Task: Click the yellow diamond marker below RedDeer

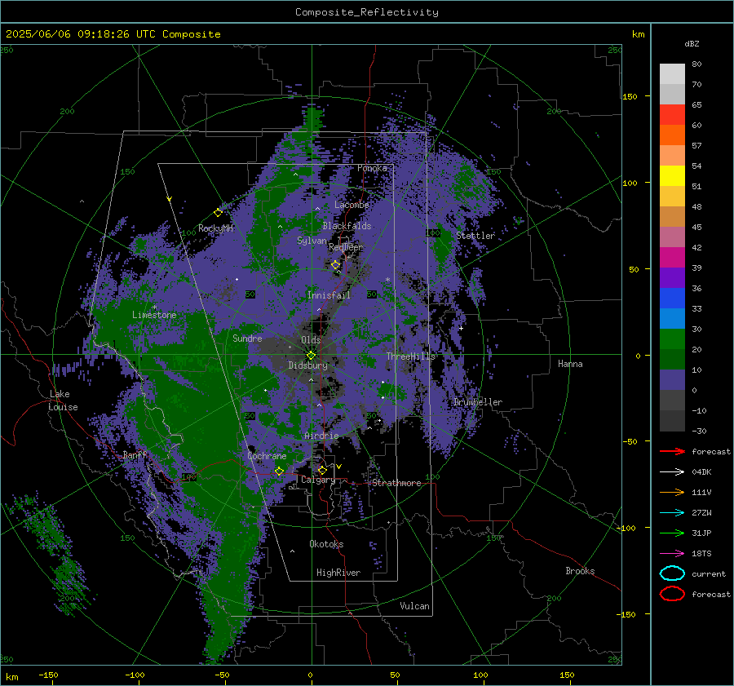Action: 336,265
